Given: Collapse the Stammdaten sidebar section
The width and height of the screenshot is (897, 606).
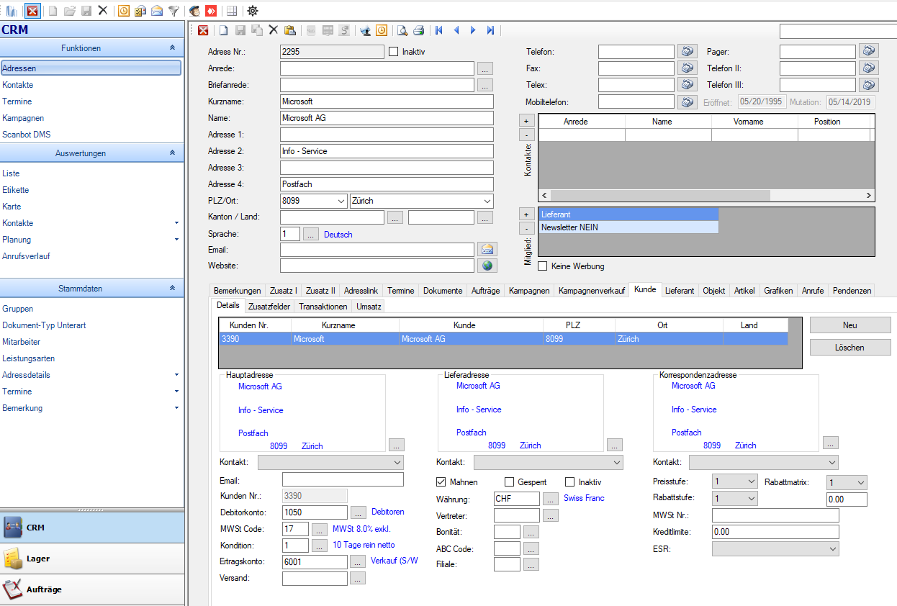Looking at the screenshot, I should point(172,289).
